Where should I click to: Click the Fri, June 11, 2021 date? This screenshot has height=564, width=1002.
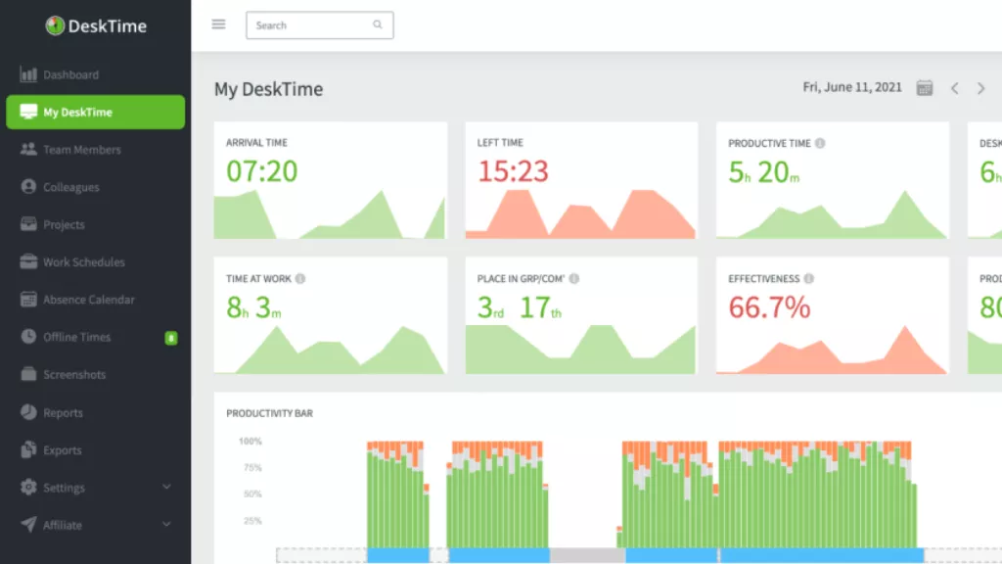[852, 87]
